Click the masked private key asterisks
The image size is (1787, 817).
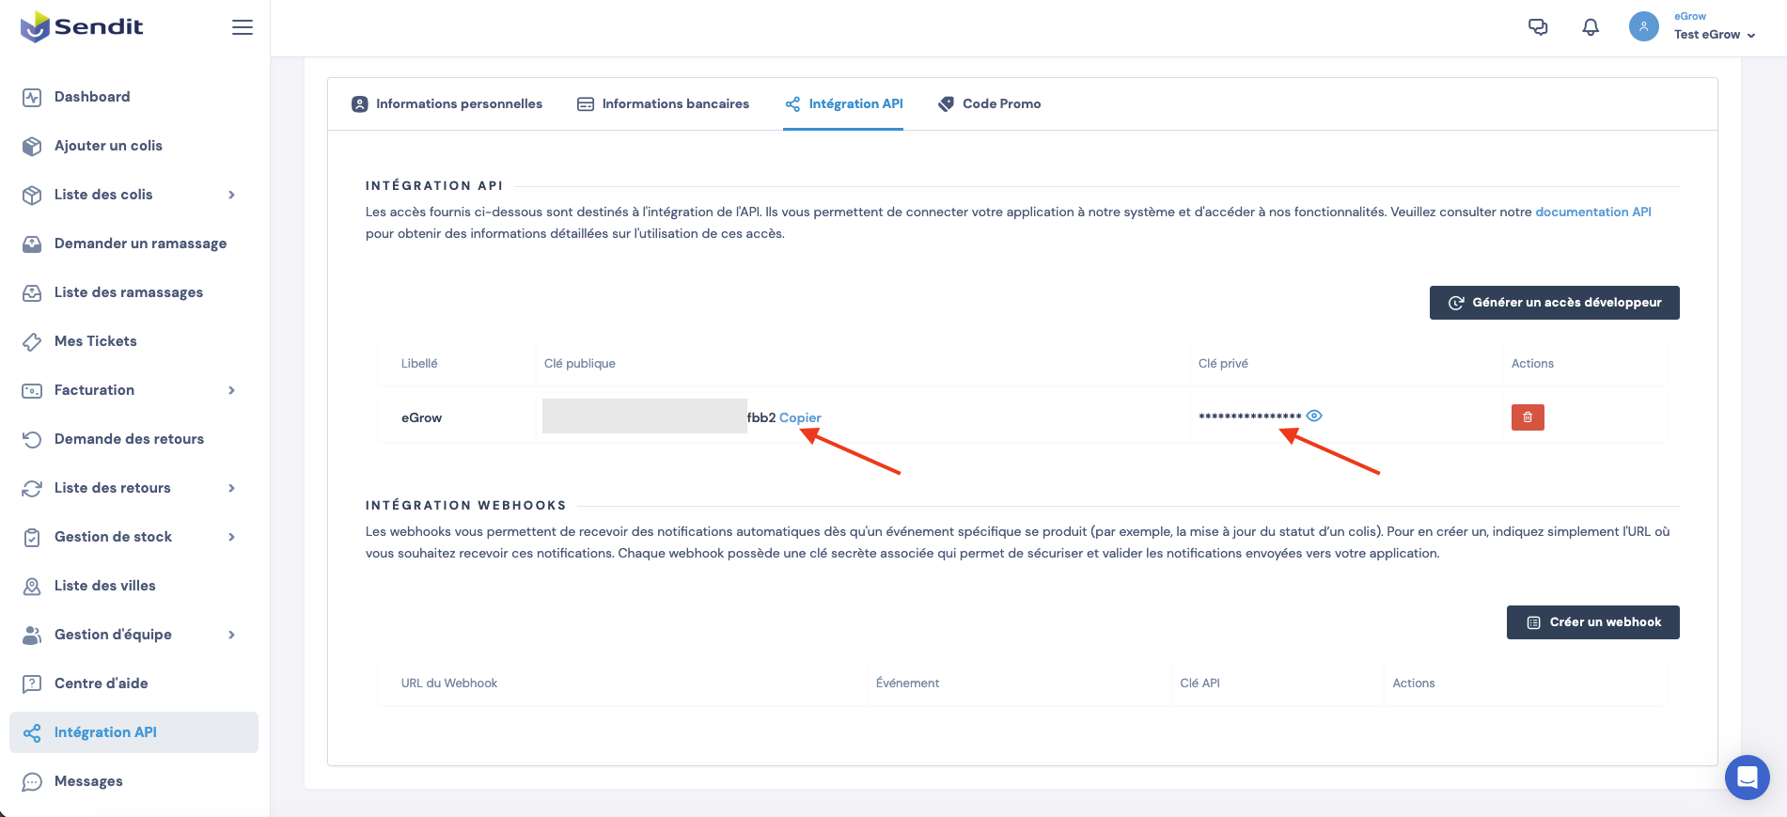tap(1249, 416)
